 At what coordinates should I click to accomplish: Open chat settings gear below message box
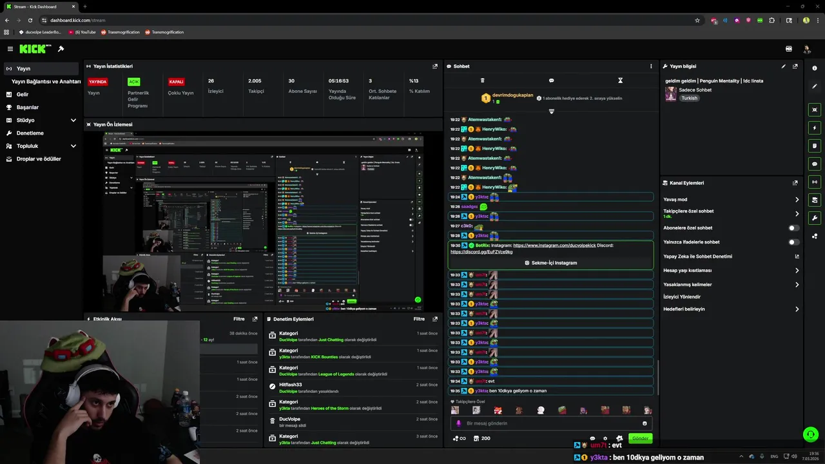[x=605, y=438]
